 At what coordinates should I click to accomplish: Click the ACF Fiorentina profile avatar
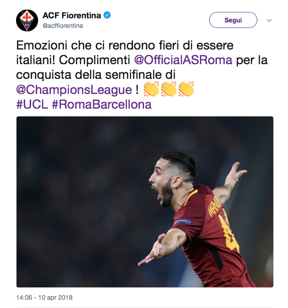[x=27, y=20]
